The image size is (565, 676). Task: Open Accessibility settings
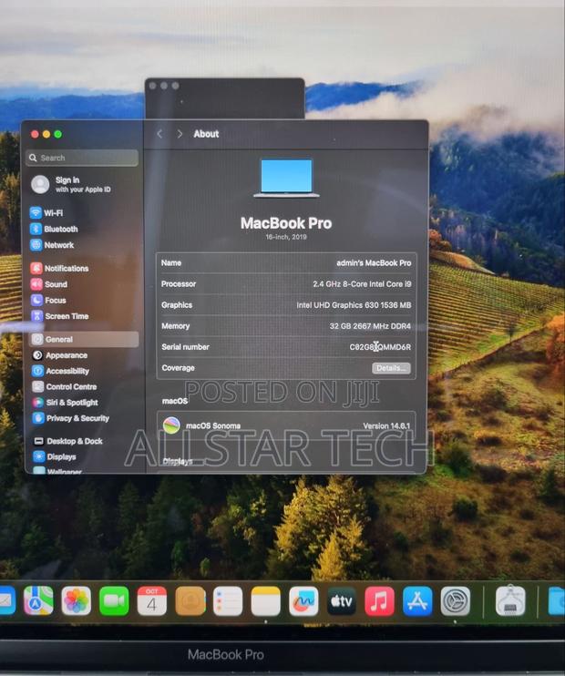click(x=61, y=371)
